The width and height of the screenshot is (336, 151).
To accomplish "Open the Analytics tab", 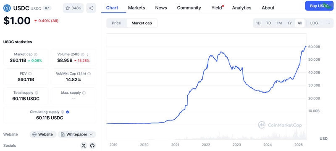I will pyautogui.click(x=242, y=8).
